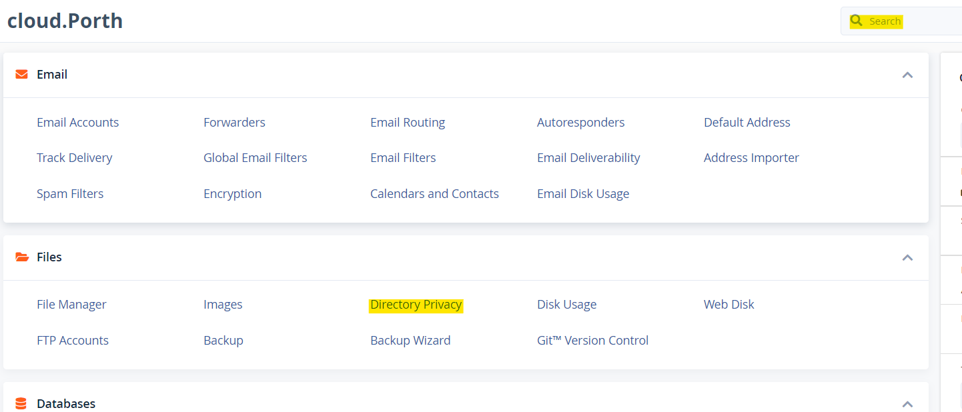Click the Databases section icon
The height and width of the screenshot is (412, 962).
click(22, 403)
